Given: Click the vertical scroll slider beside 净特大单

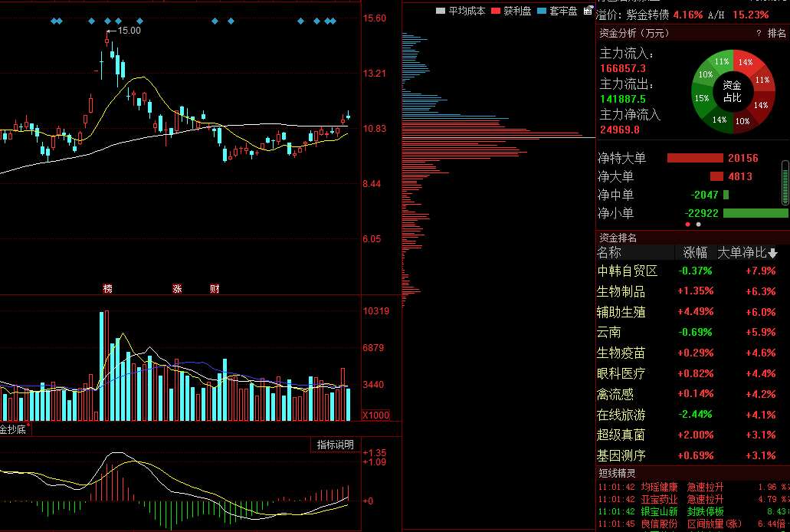Looking at the screenshot, I should 785,182.
